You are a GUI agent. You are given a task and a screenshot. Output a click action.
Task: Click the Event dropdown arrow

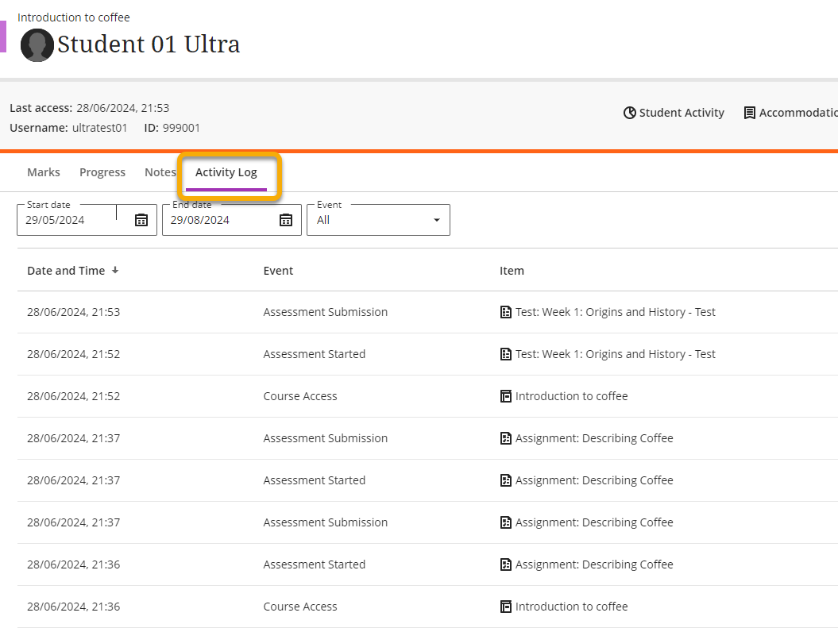(x=437, y=220)
